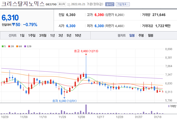The image size is (177, 119).
Task: Click the 최고 8,480 (12/13) high label
Action: tap(86, 51)
